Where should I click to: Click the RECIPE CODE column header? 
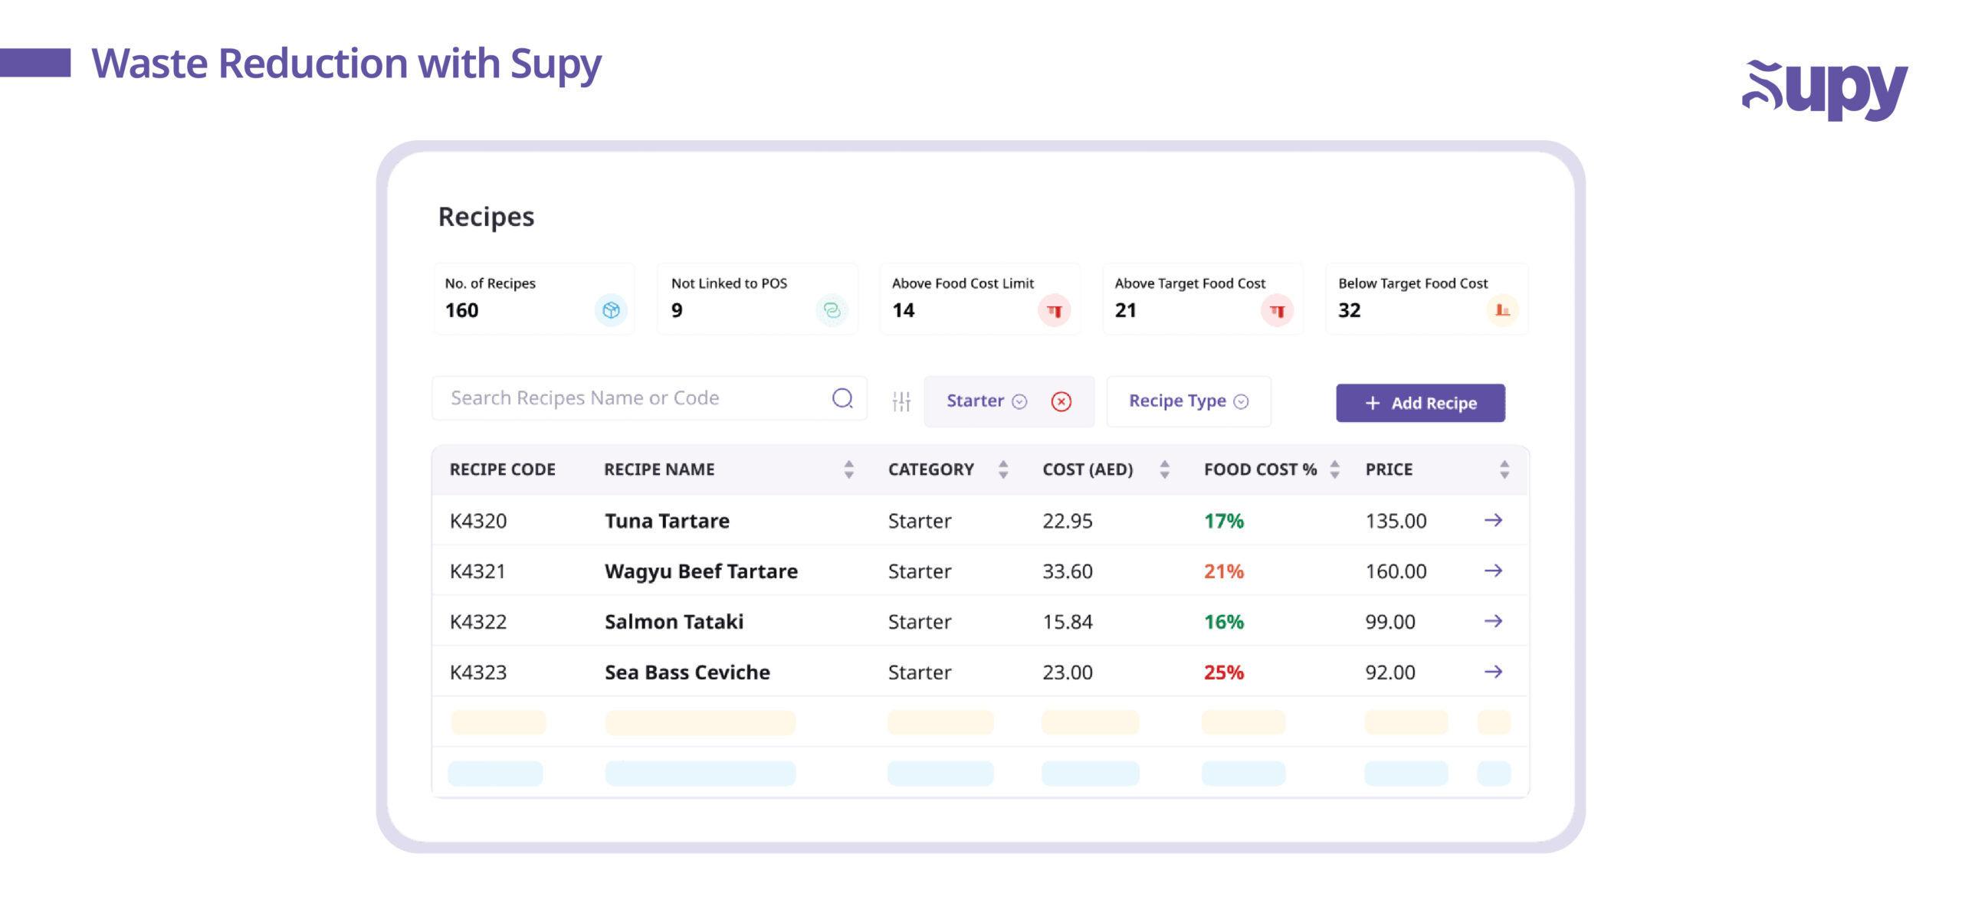[x=502, y=469]
